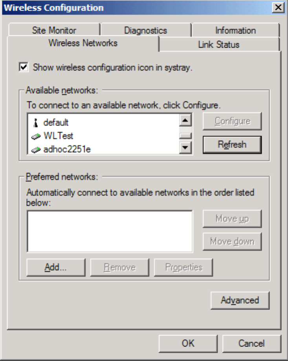Uncheck Show wireless configuration icon in systray
The width and height of the screenshot is (288, 361).
24,67
